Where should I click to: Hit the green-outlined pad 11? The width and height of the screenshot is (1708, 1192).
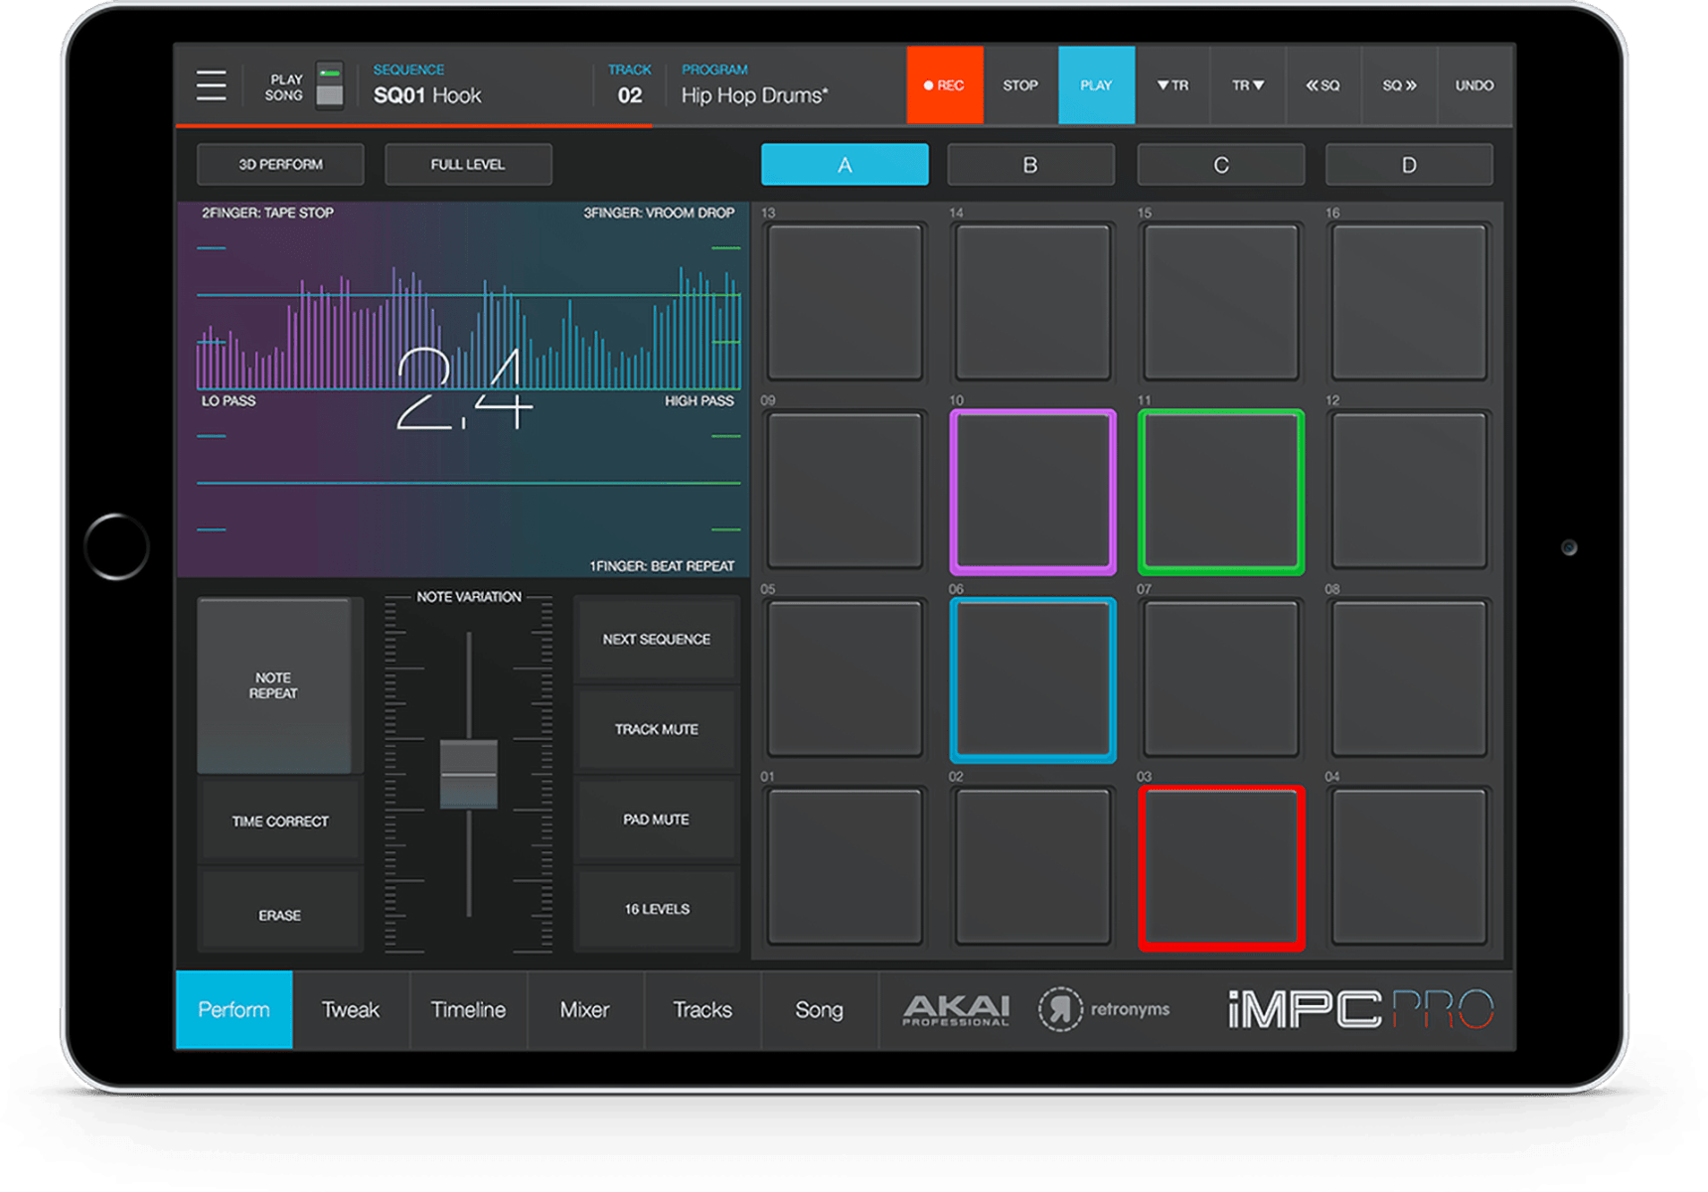(1220, 492)
